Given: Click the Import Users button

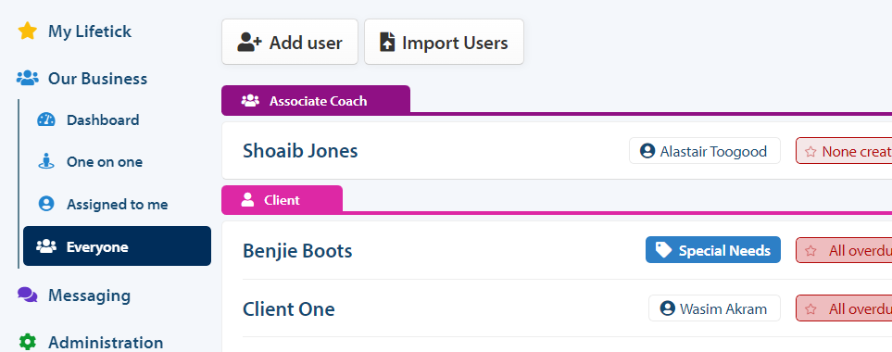Looking at the screenshot, I should click(444, 42).
